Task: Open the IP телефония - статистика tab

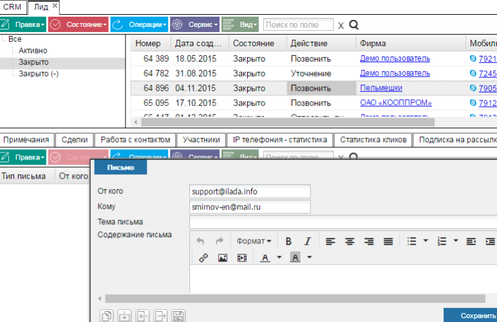Action: 280,140
